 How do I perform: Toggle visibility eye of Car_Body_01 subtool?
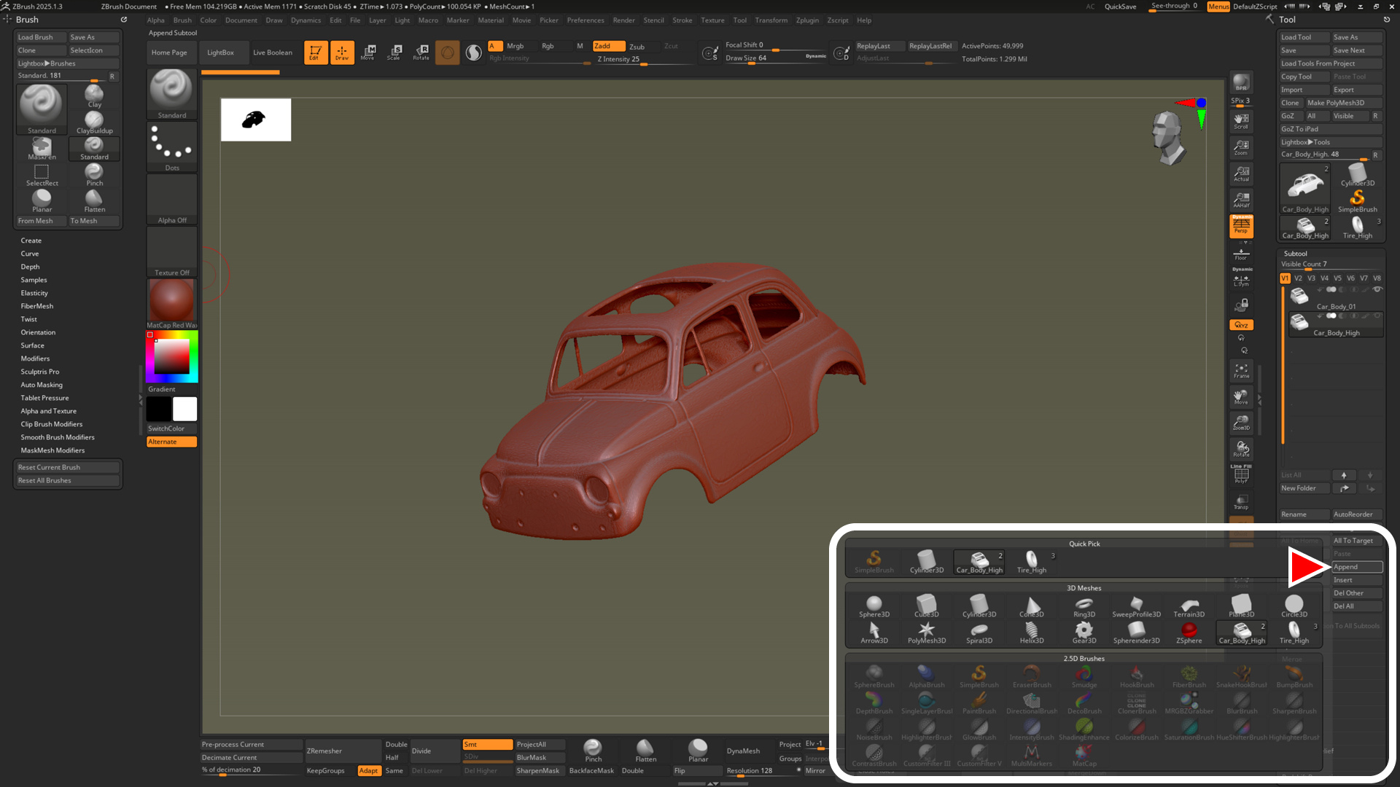pos(1377,289)
